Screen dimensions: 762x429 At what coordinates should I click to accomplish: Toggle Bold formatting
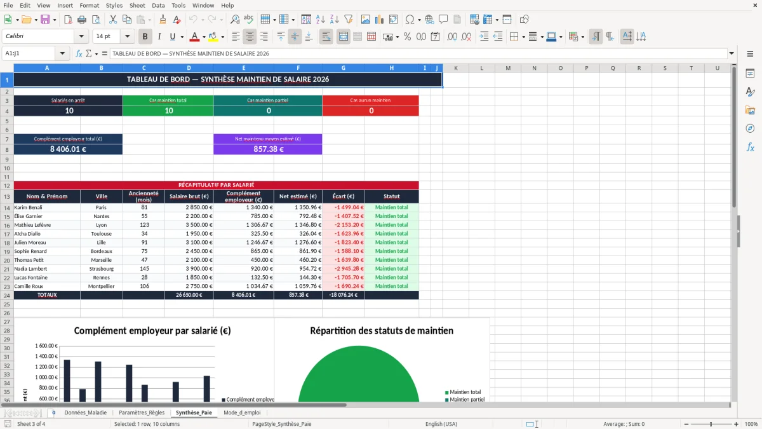point(145,37)
